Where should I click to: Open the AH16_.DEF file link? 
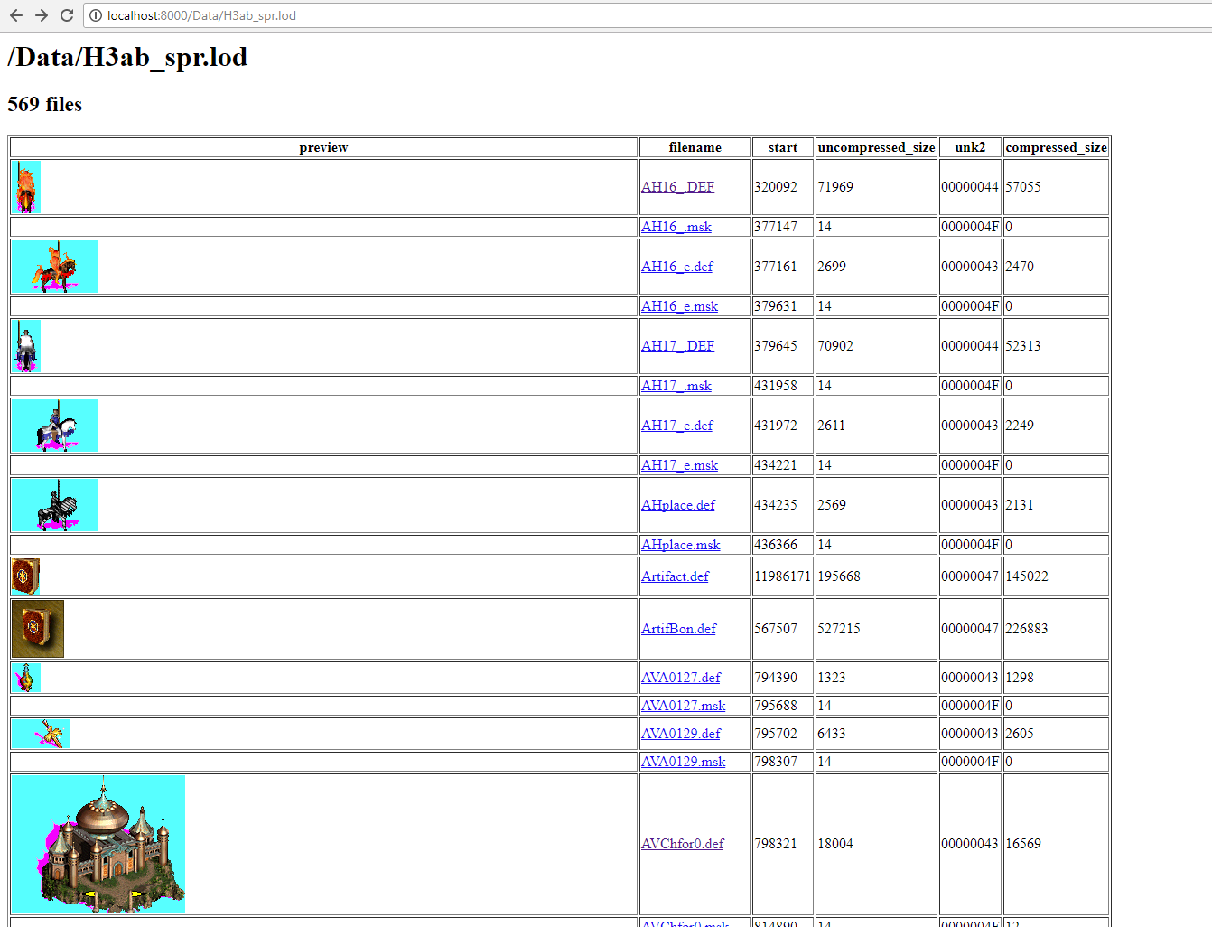(677, 187)
